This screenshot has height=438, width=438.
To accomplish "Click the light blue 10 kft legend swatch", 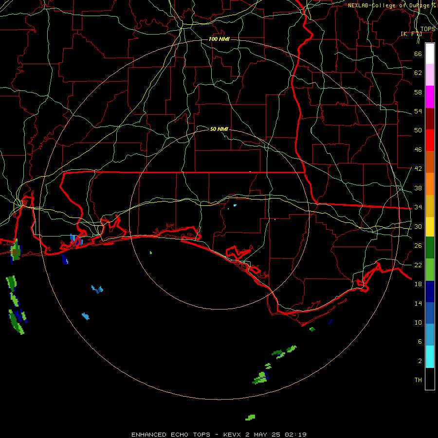I will (x=430, y=335).
